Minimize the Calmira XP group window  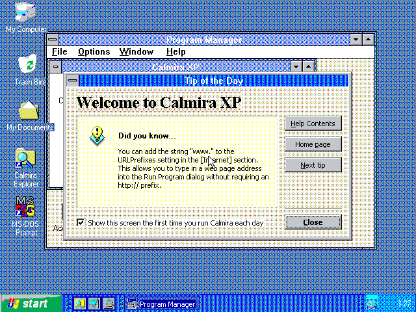pos(296,66)
